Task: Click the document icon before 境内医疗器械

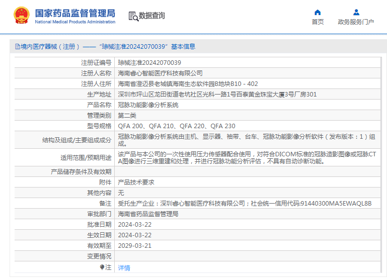Action: pos(17,46)
